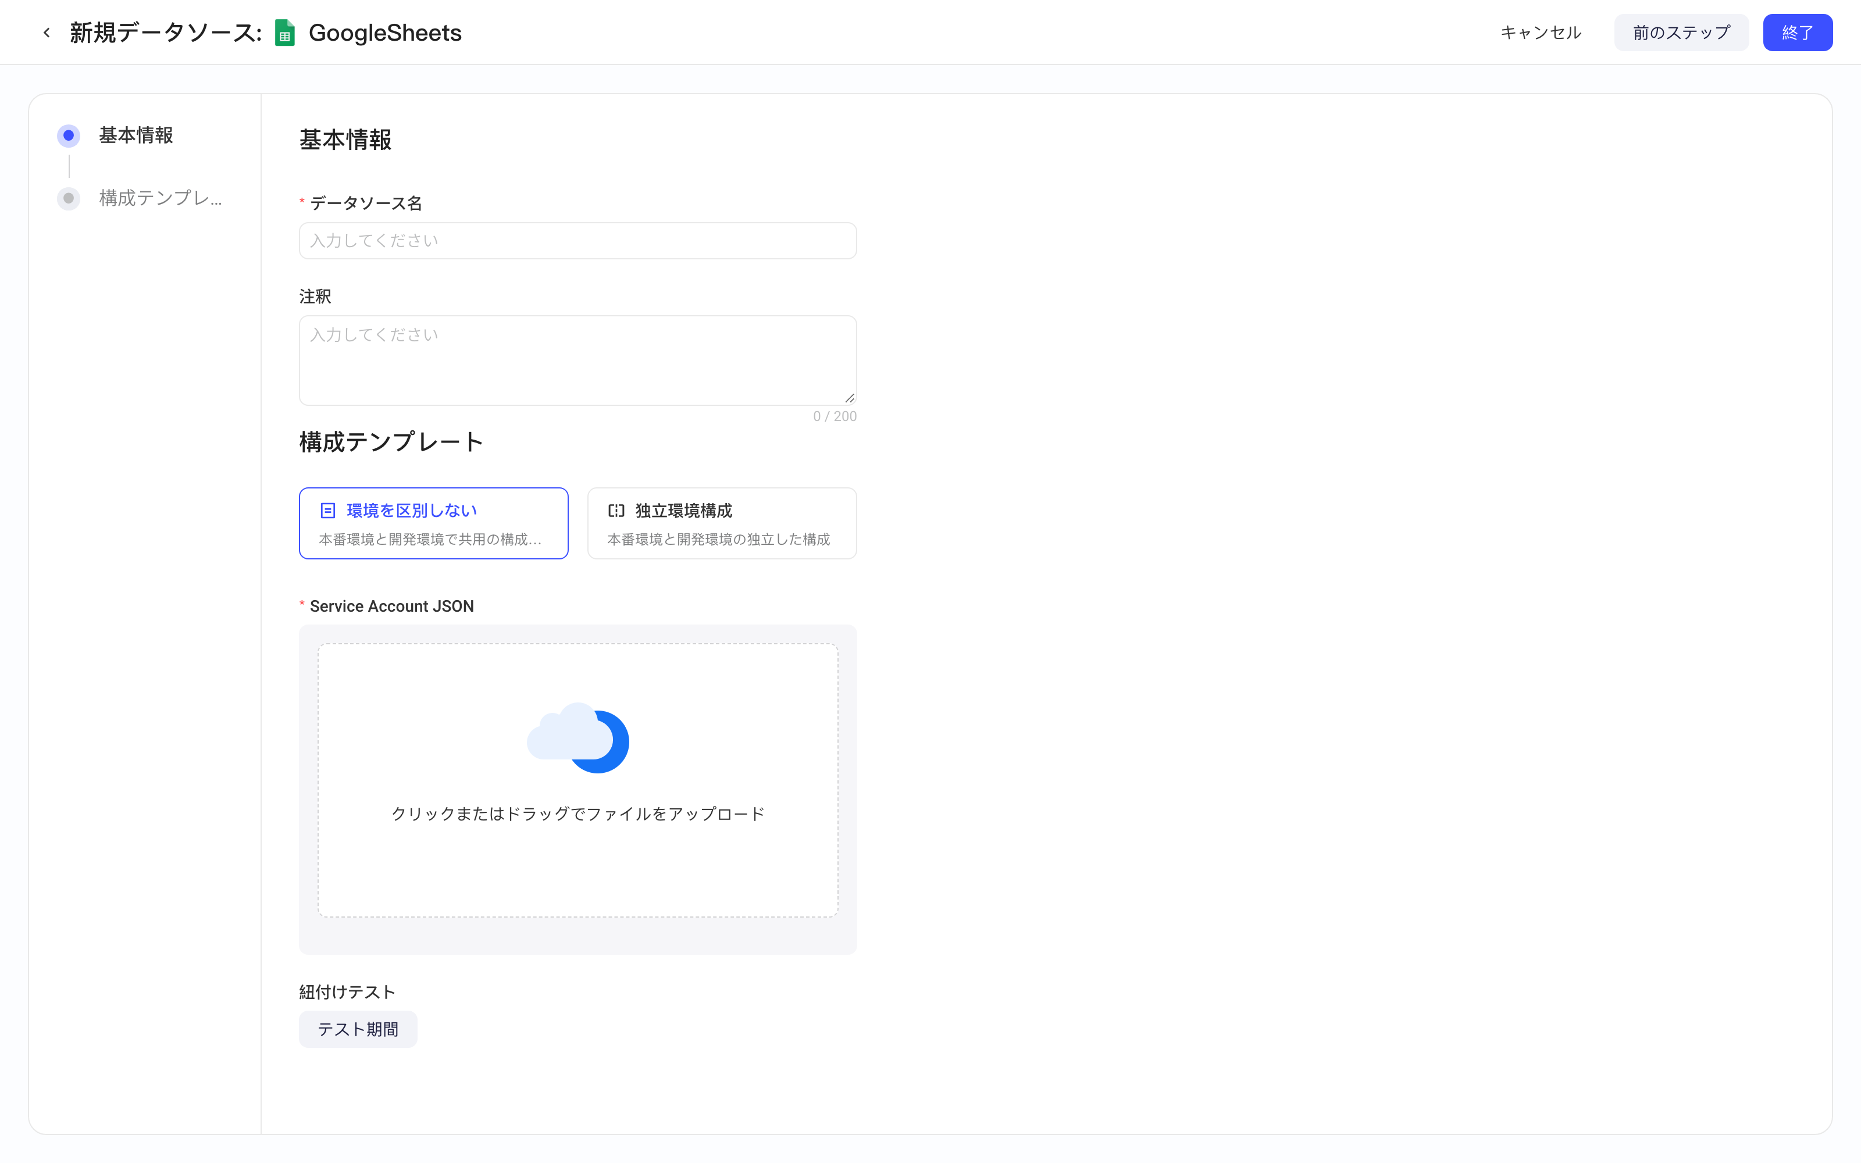Screen dimensions: 1861x1163
Task: Click the resize handle of 注釈 textarea
Action: (x=849, y=398)
